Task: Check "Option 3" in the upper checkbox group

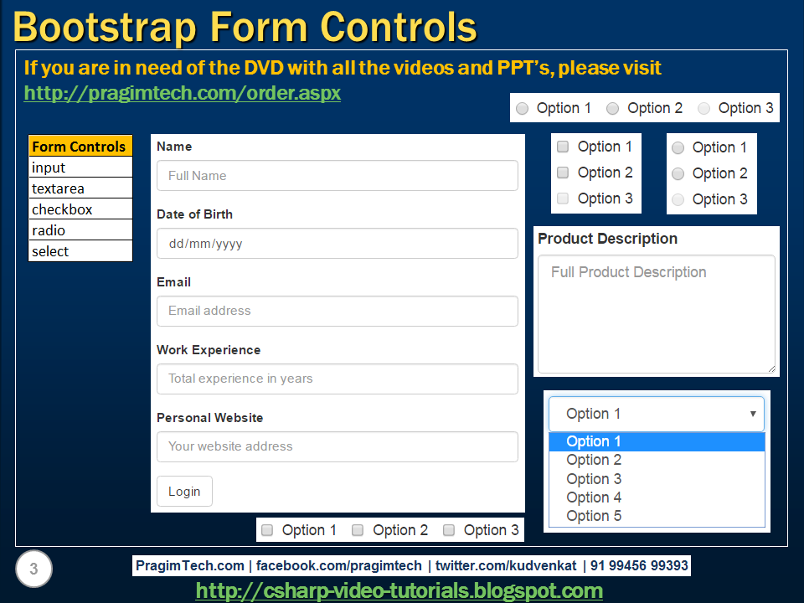Action: [563, 198]
